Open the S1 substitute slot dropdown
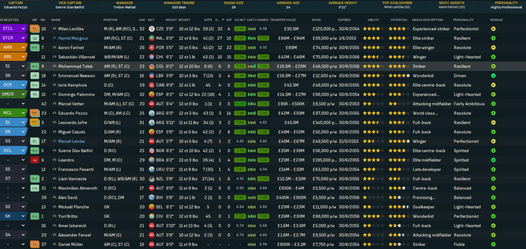The image size is (526, 249). click(23, 66)
